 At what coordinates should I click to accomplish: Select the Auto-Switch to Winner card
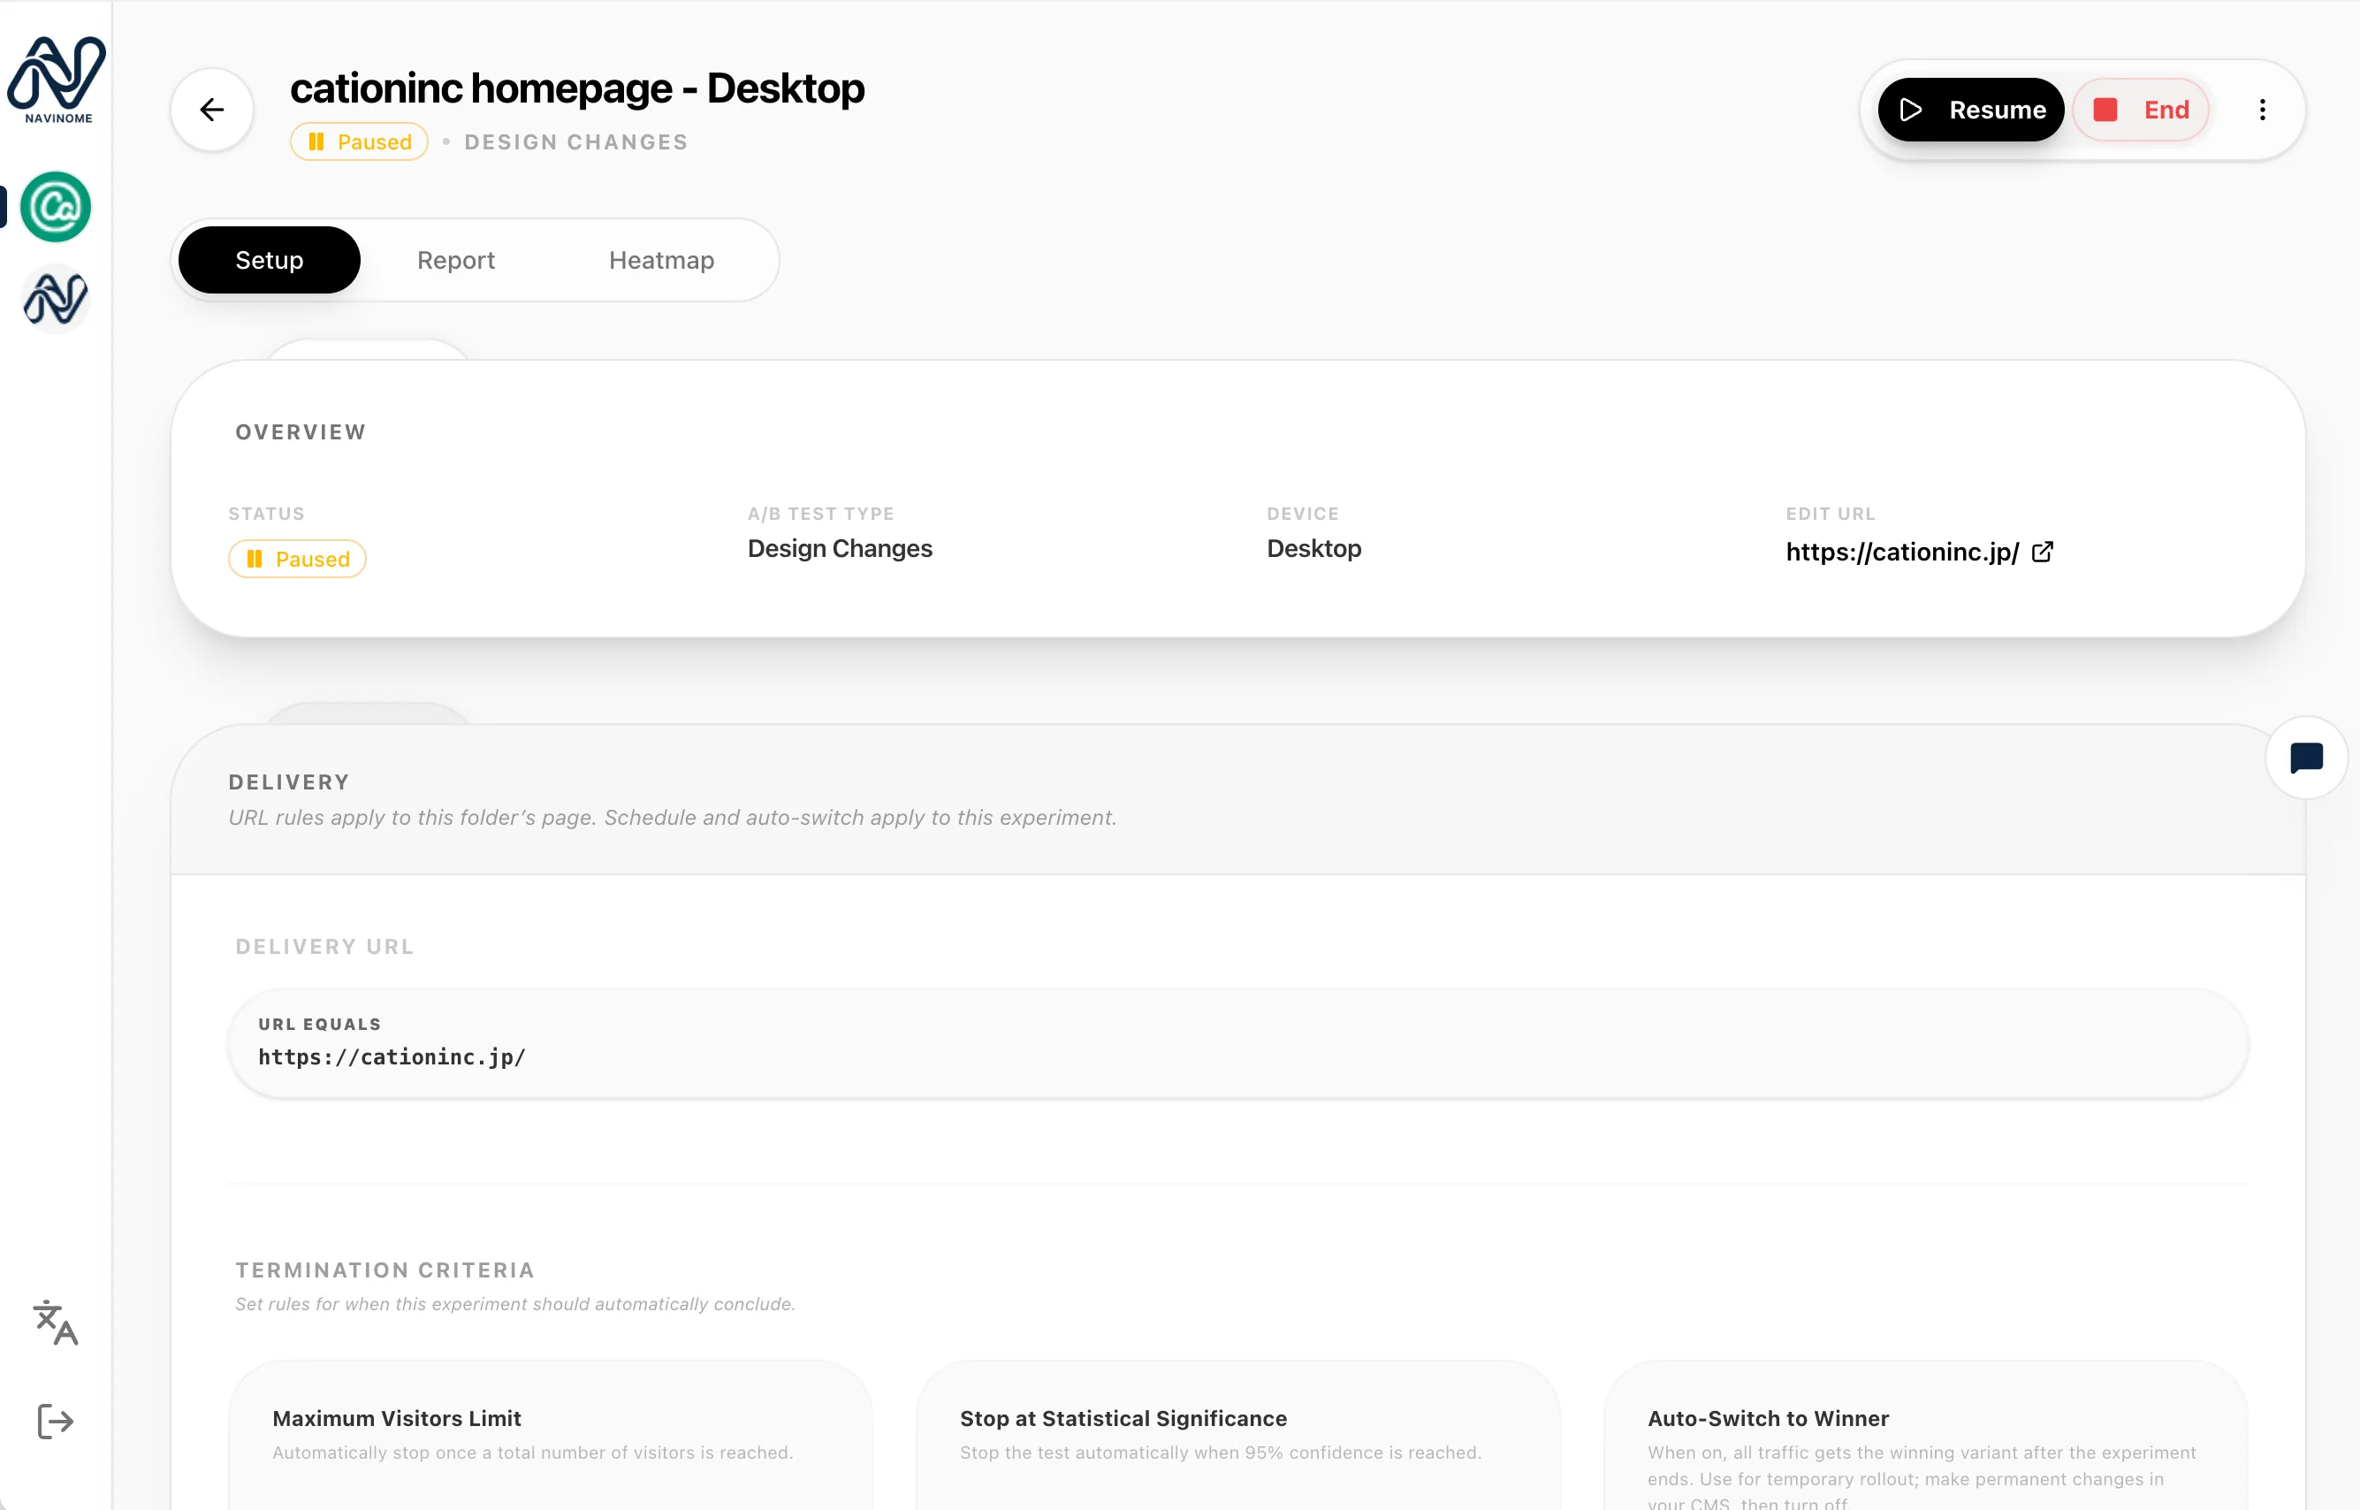(1925, 1435)
